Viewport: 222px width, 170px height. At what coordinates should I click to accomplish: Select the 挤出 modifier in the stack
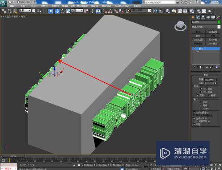coord(206,49)
